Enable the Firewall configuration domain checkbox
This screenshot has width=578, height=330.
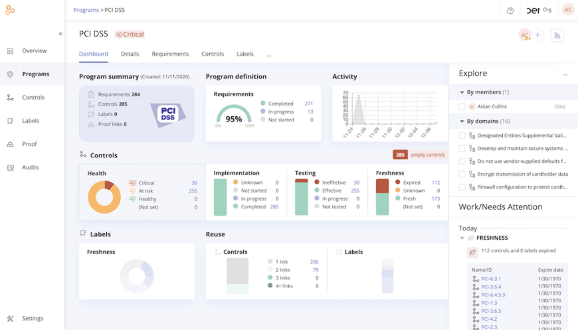(x=462, y=187)
